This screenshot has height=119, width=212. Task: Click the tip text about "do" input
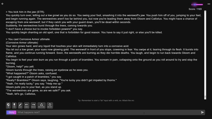(106, 100)
